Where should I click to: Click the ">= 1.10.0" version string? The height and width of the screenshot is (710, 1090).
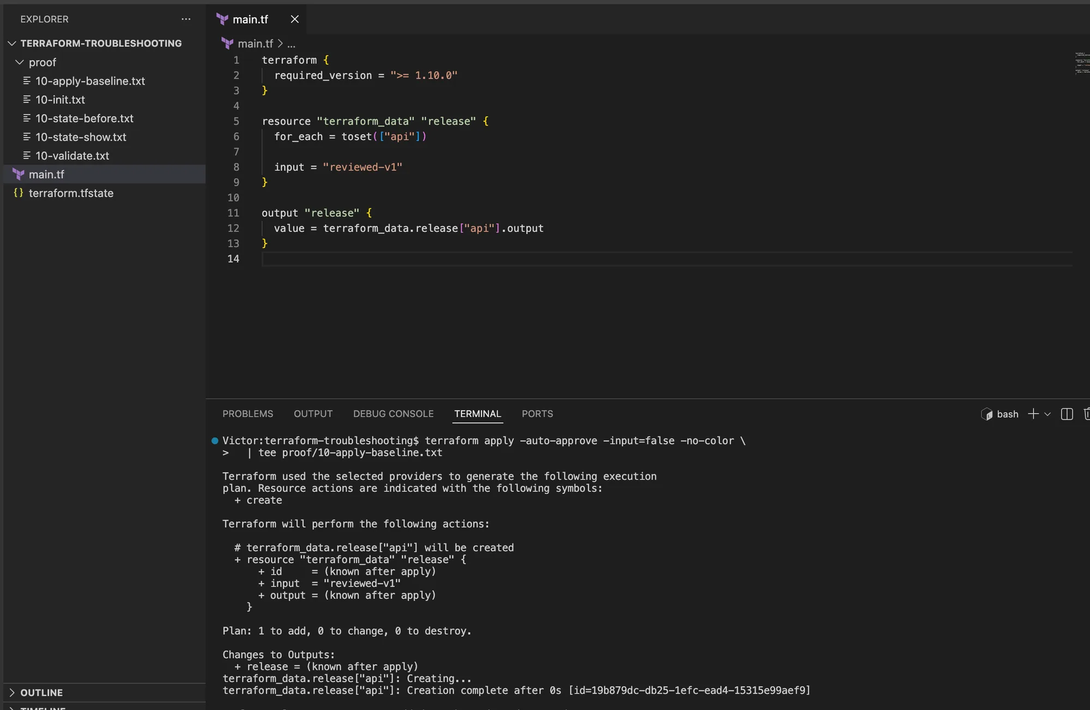(x=424, y=75)
